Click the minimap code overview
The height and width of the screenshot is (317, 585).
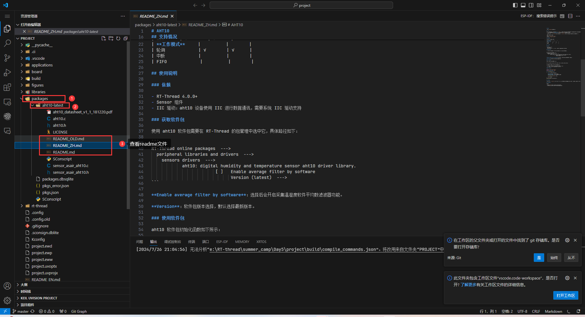click(563, 58)
